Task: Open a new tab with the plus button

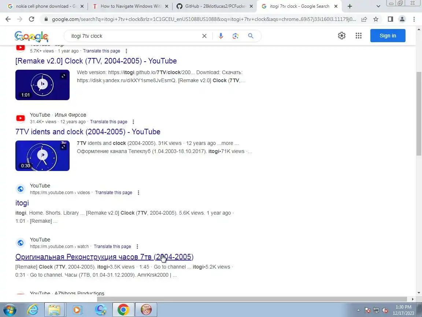Action: pos(349,6)
